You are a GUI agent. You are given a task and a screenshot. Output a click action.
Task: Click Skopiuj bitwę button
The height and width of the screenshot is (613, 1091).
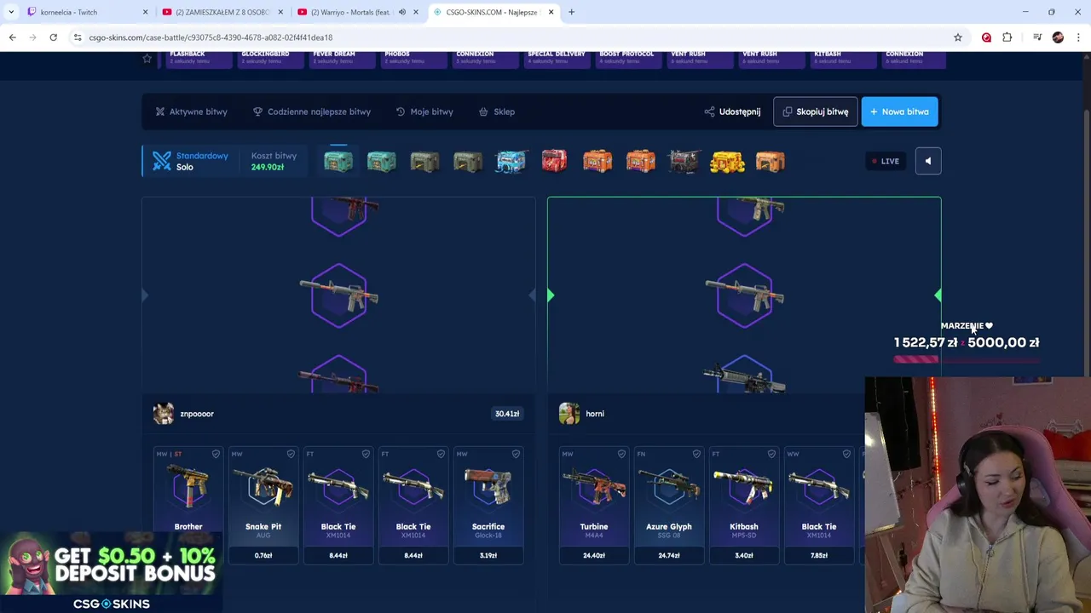click(816, 112)
